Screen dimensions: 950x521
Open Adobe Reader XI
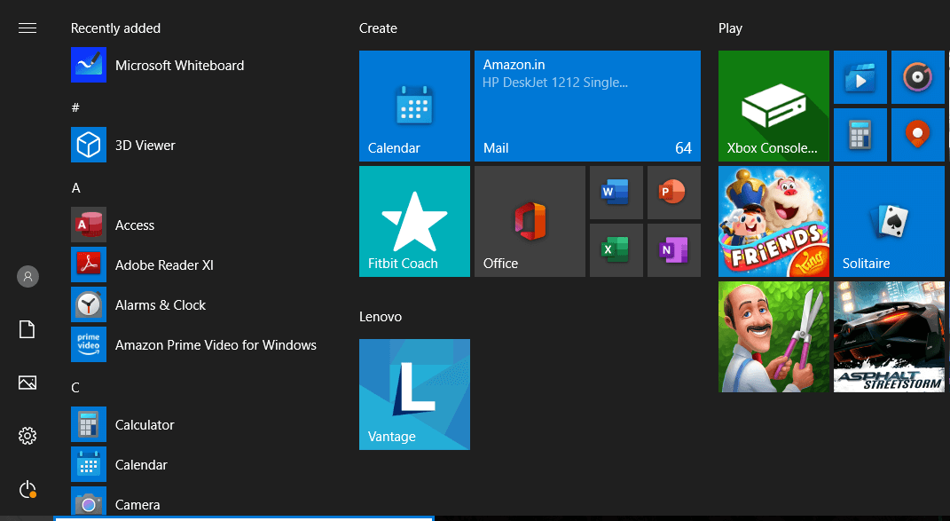click(x=164, y=264)
